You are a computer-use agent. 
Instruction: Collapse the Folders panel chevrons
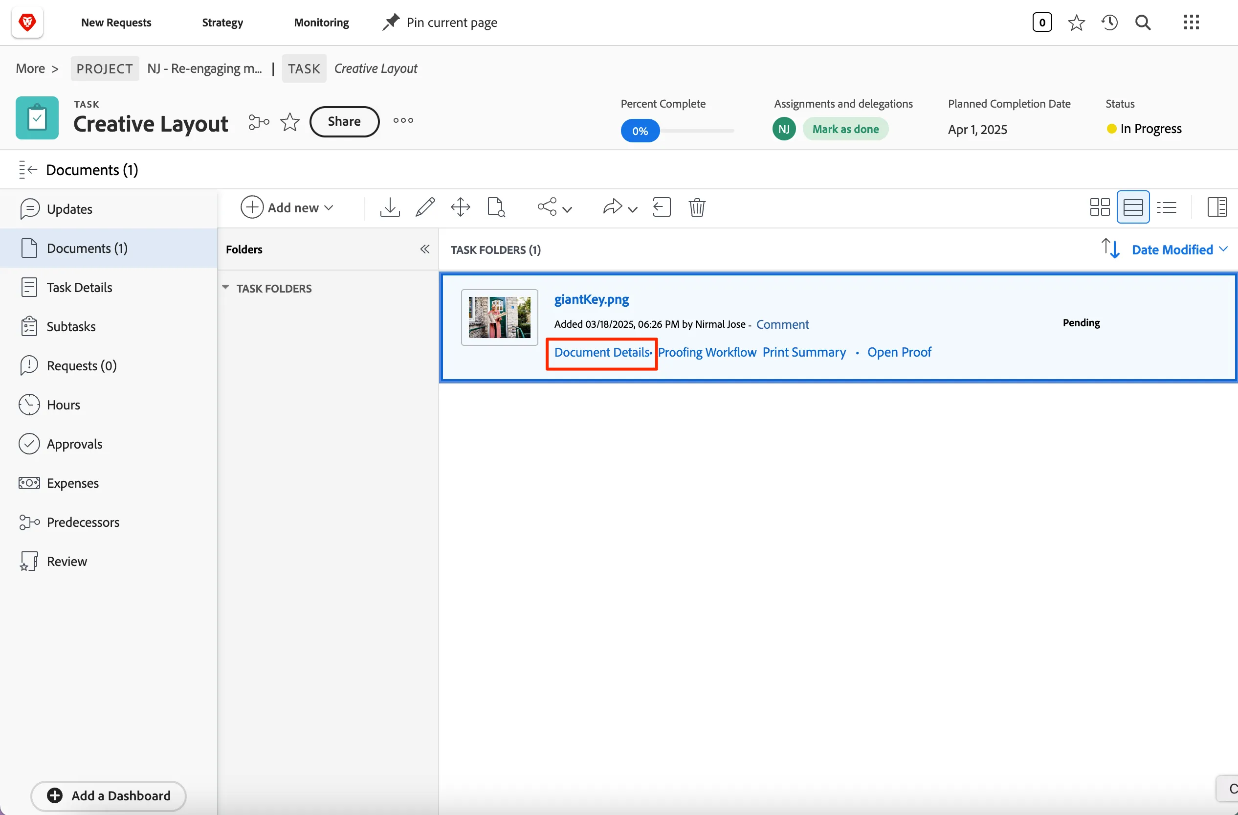pos(425,249)
